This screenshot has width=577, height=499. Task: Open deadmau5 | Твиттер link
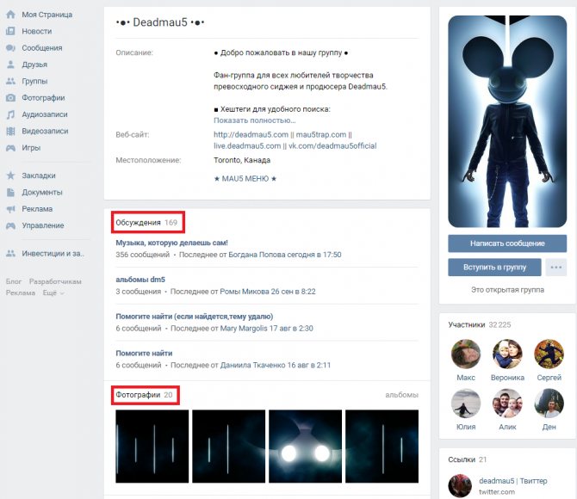[x=513, y=481]
